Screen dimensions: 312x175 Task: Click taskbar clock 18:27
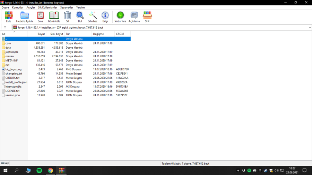pyautogui.click(x=292, y=168)
